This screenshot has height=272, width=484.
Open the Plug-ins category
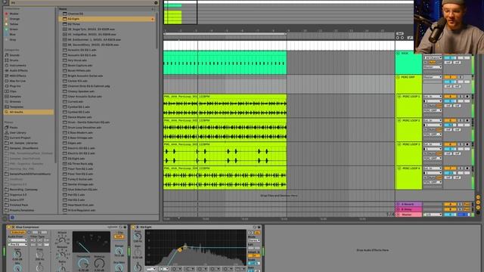(x=15, y=86)
